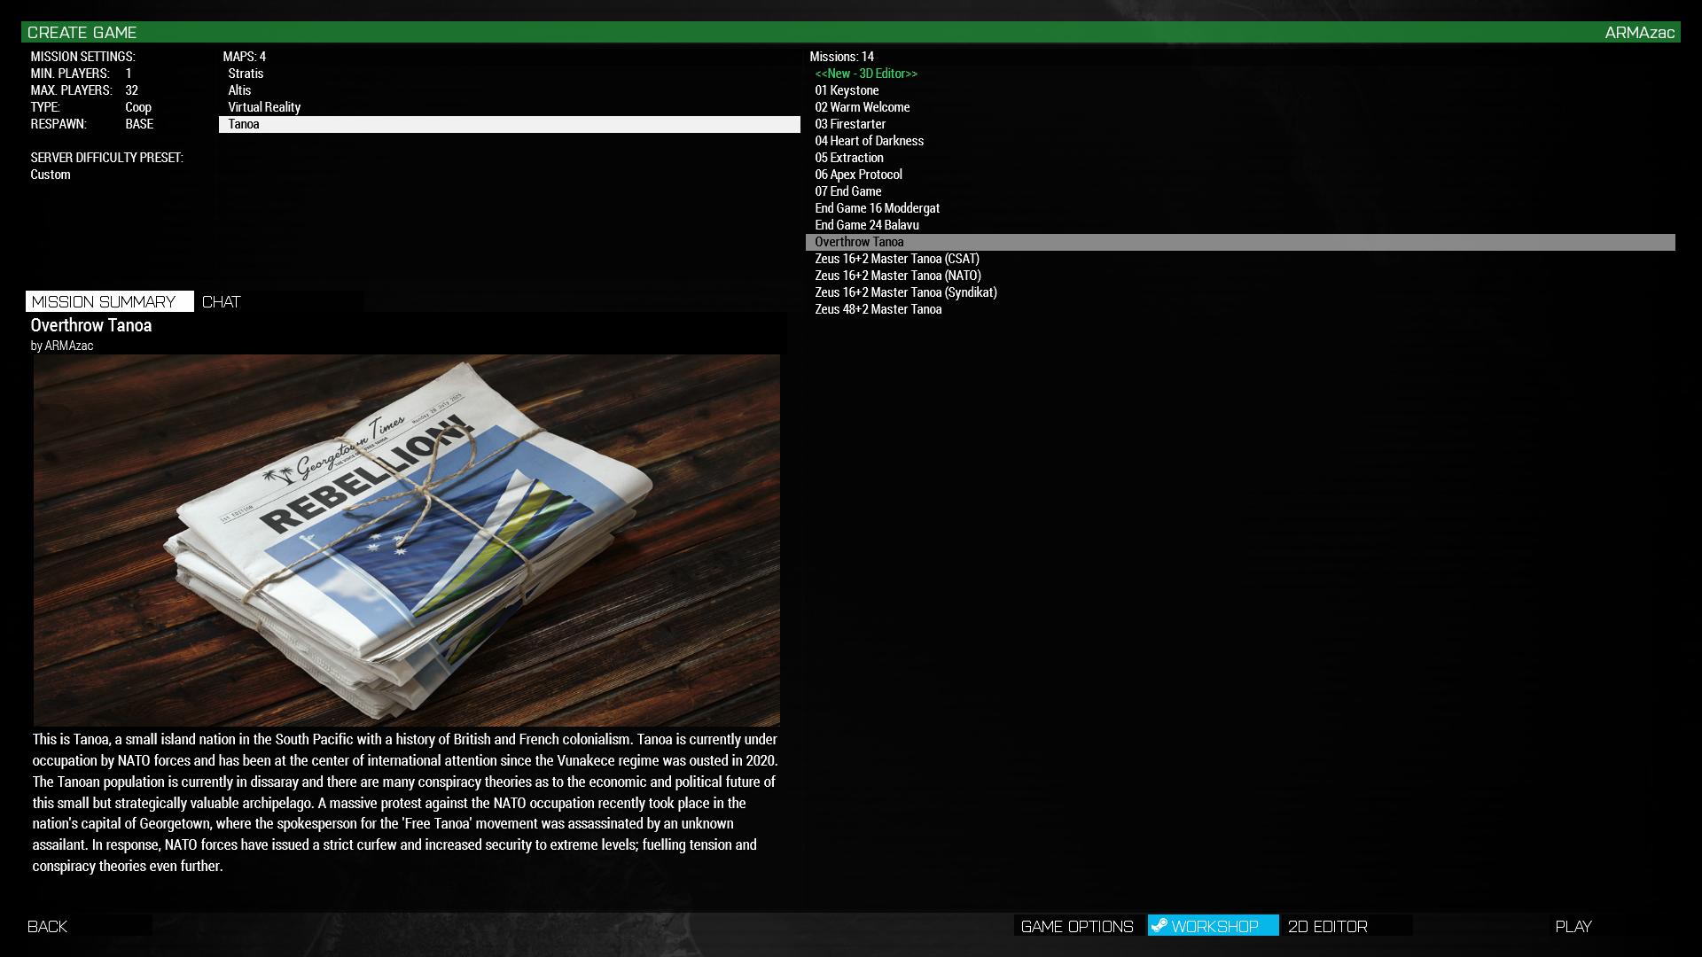Select the Tanoa map entry
This screenshot has width=1702, height=957.
tap(244, 124)
